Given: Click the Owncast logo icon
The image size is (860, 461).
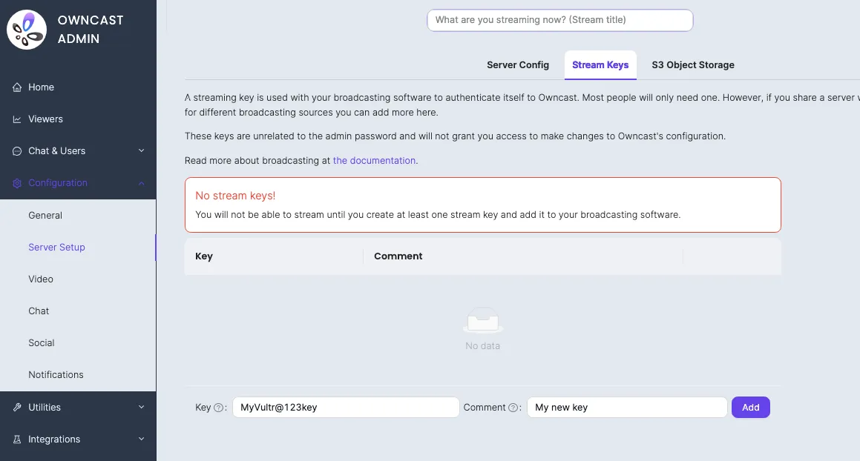Looking at the screenshot, I should [x=26, y=30].
